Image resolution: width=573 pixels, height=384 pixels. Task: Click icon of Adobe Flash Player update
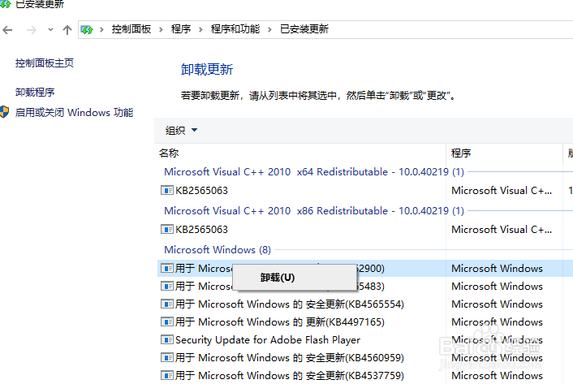coord(167,340)
